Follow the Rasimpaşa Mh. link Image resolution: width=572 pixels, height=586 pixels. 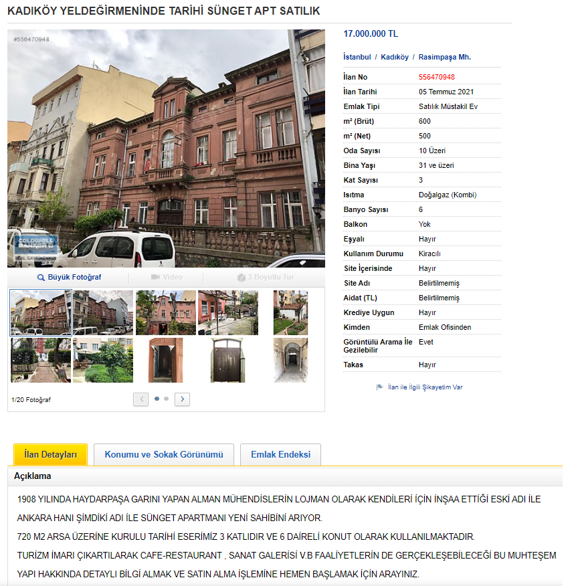tap(444, 57)
